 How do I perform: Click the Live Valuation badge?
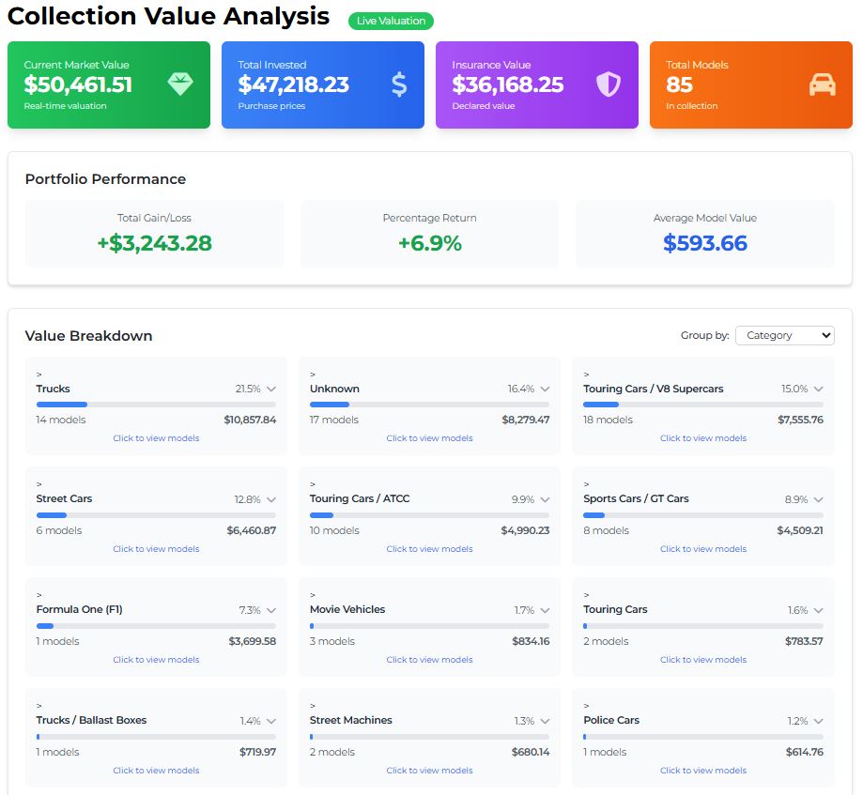coord(391,21)
